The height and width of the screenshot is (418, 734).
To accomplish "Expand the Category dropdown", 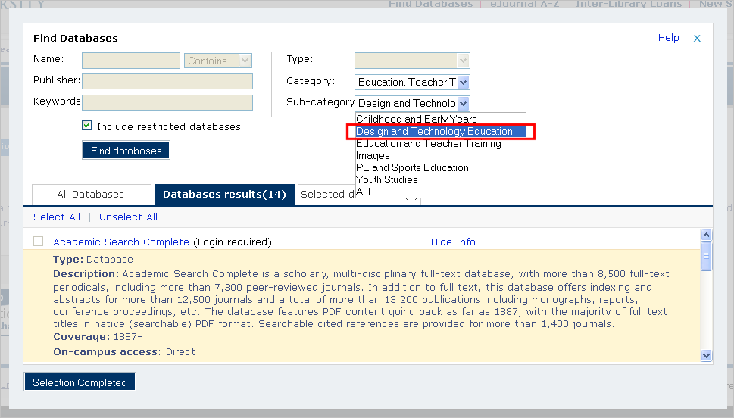I will click(464, 82).
